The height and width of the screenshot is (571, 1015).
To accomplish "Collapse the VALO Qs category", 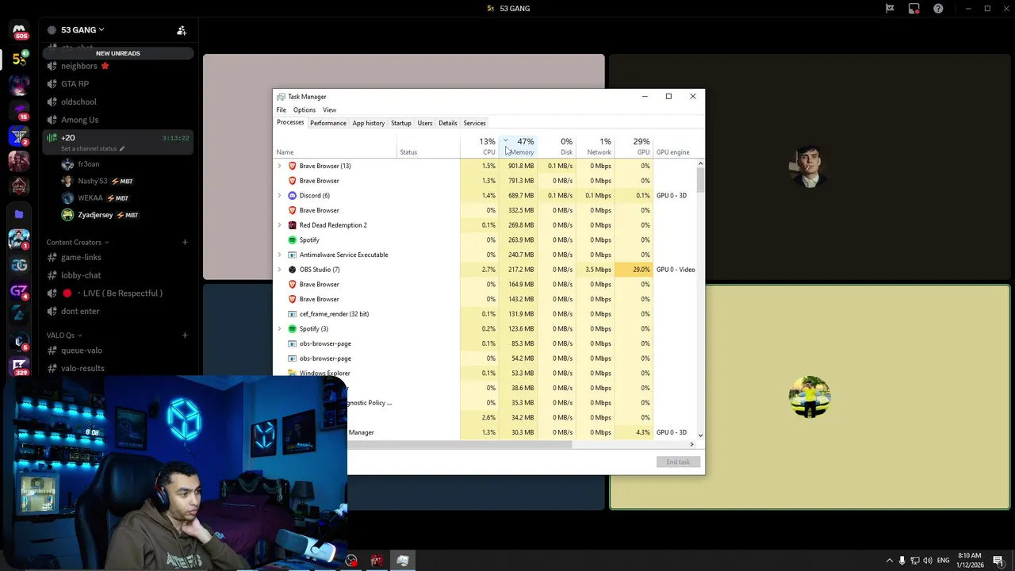I will 63,335.
